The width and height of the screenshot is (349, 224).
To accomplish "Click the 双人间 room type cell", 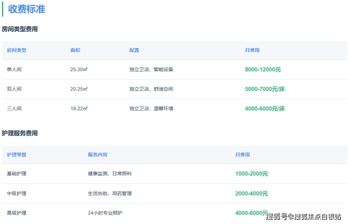I will (x=14, y=89).
